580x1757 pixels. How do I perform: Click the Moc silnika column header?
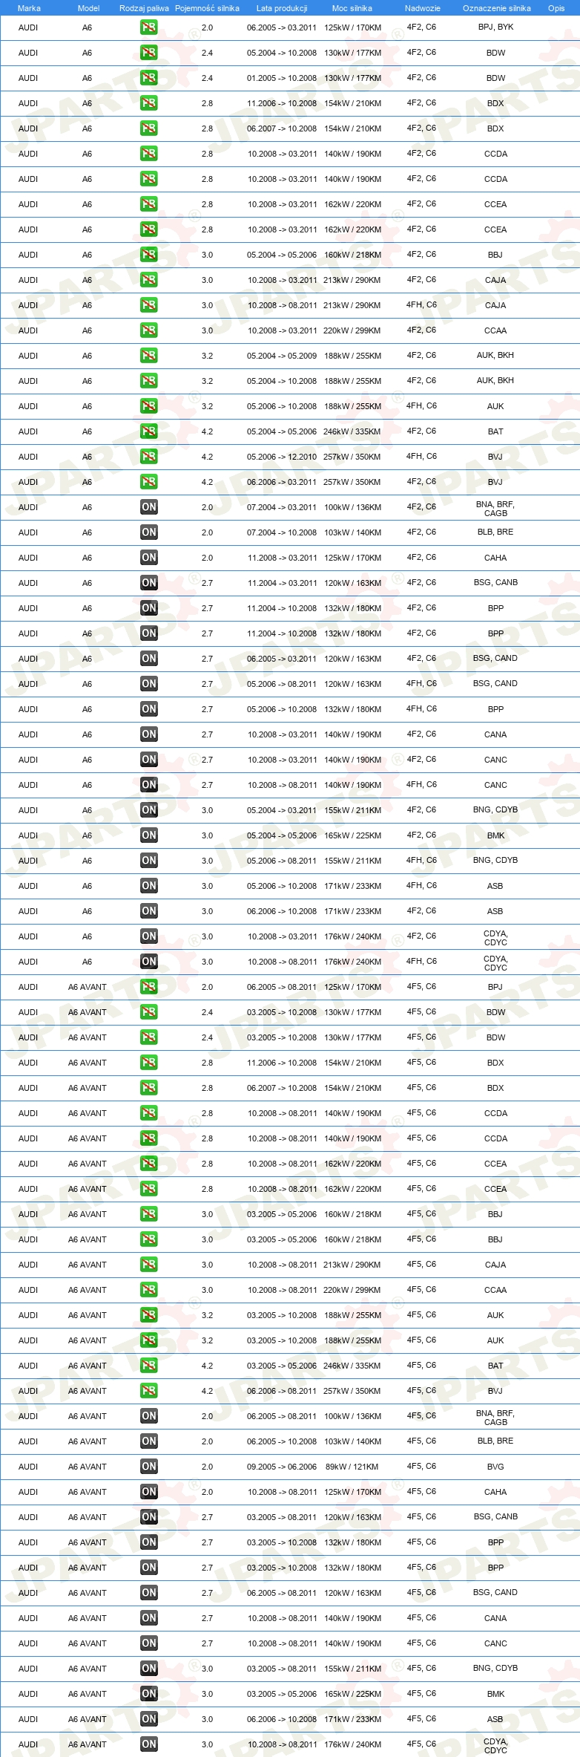pos(352,8)
